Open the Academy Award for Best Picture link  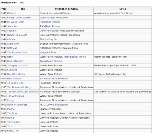point(116,13)
